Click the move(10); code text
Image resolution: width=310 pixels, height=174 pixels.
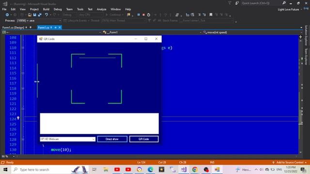coord(61,150)
